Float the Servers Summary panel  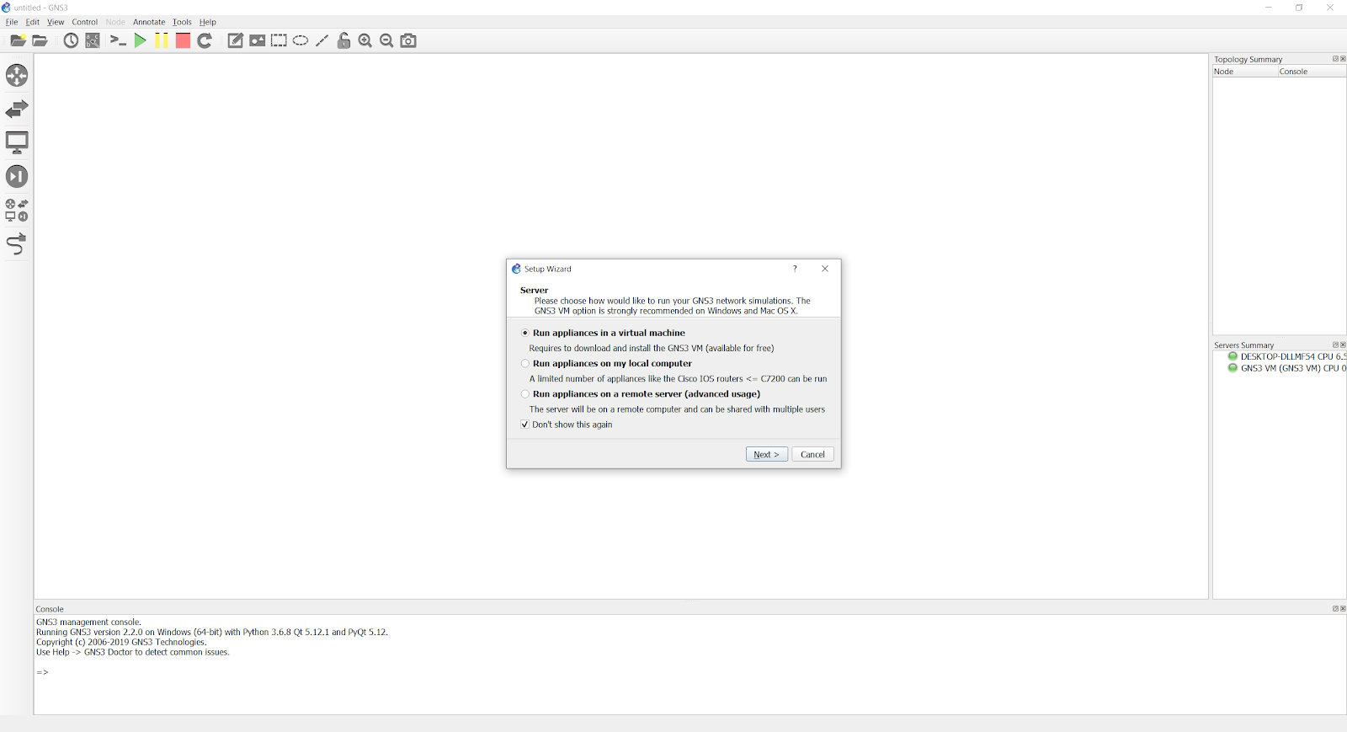coord(1335,345)
